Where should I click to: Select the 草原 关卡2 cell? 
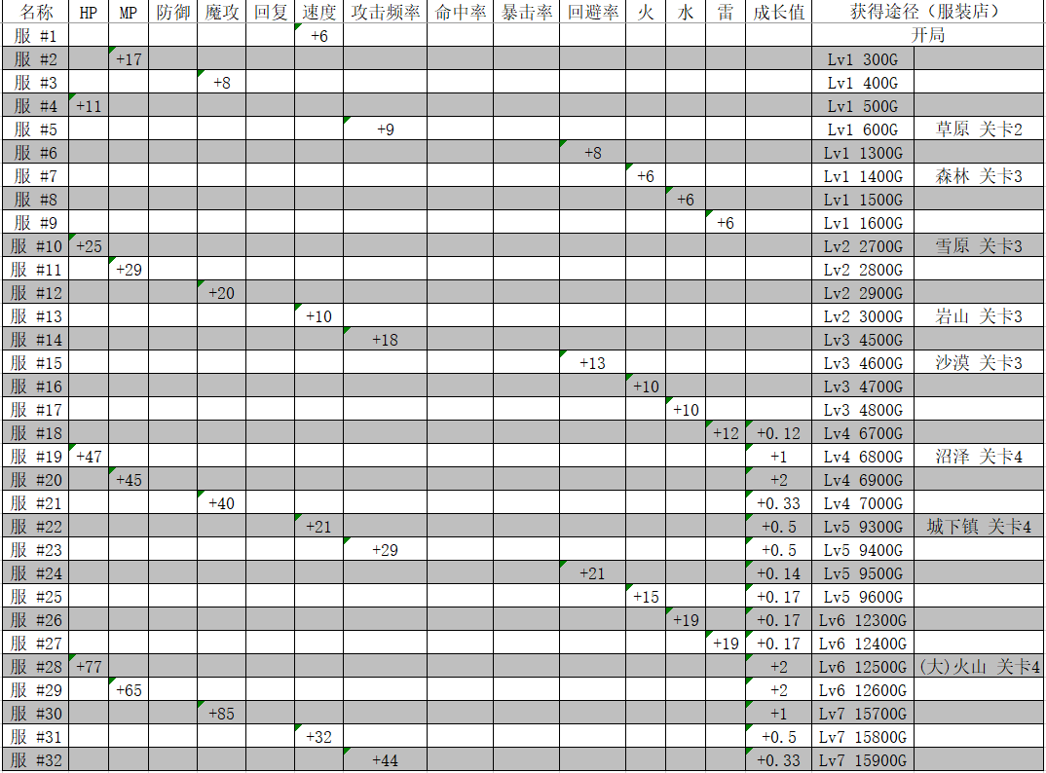point(979,129)
